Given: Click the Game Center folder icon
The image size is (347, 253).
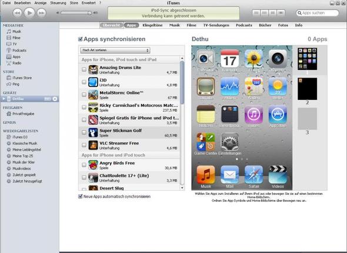Looking at the screenshot, I should tap(206, 142).
